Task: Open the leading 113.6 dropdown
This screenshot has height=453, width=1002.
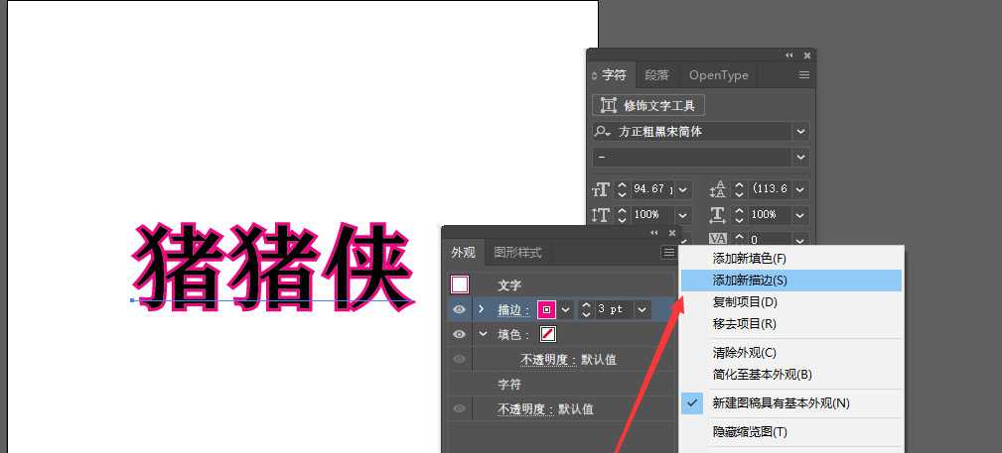Action: coord(800,189)
